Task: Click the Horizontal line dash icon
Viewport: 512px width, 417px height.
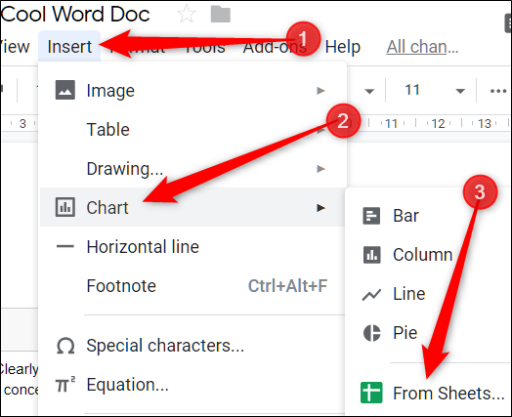Action: [x=65, y=246]
